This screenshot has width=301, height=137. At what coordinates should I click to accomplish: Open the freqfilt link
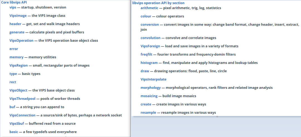146,54
